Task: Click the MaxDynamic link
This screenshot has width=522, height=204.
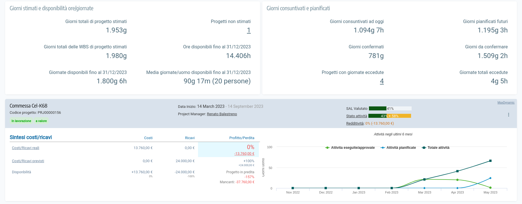Action: 506,102
